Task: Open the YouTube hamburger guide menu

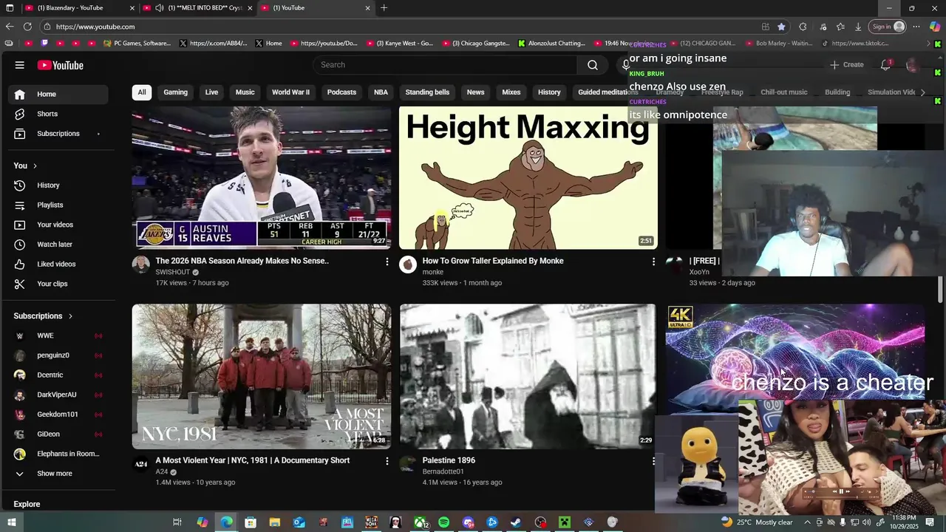Action: click(x=20, y=65)
